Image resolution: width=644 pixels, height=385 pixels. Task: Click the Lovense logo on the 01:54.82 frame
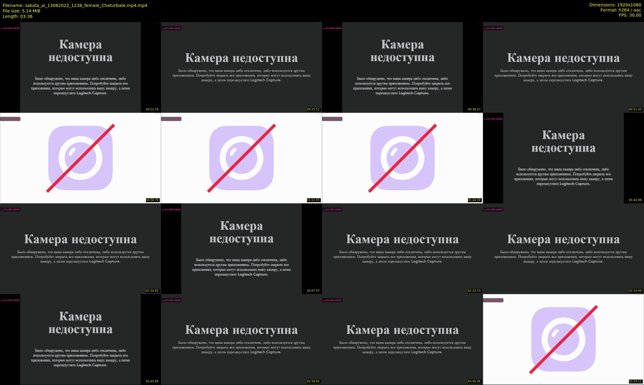pos(10,209)
